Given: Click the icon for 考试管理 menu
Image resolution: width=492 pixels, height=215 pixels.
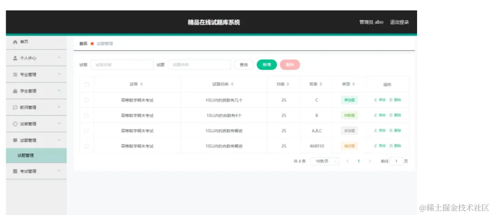Looking at the screenshot, I should [x=15, y=171].
